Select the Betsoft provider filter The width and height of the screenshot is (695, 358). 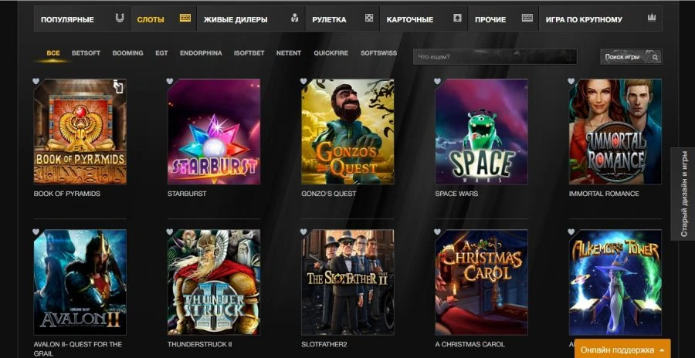click(86, 53)
